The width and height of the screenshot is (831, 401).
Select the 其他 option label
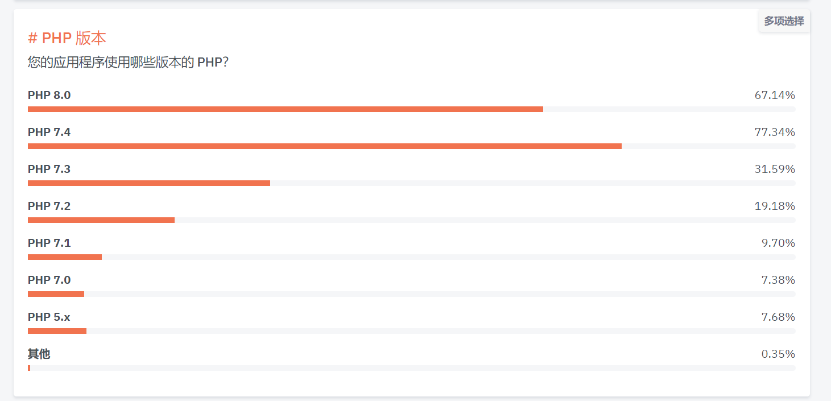[39, 354]
